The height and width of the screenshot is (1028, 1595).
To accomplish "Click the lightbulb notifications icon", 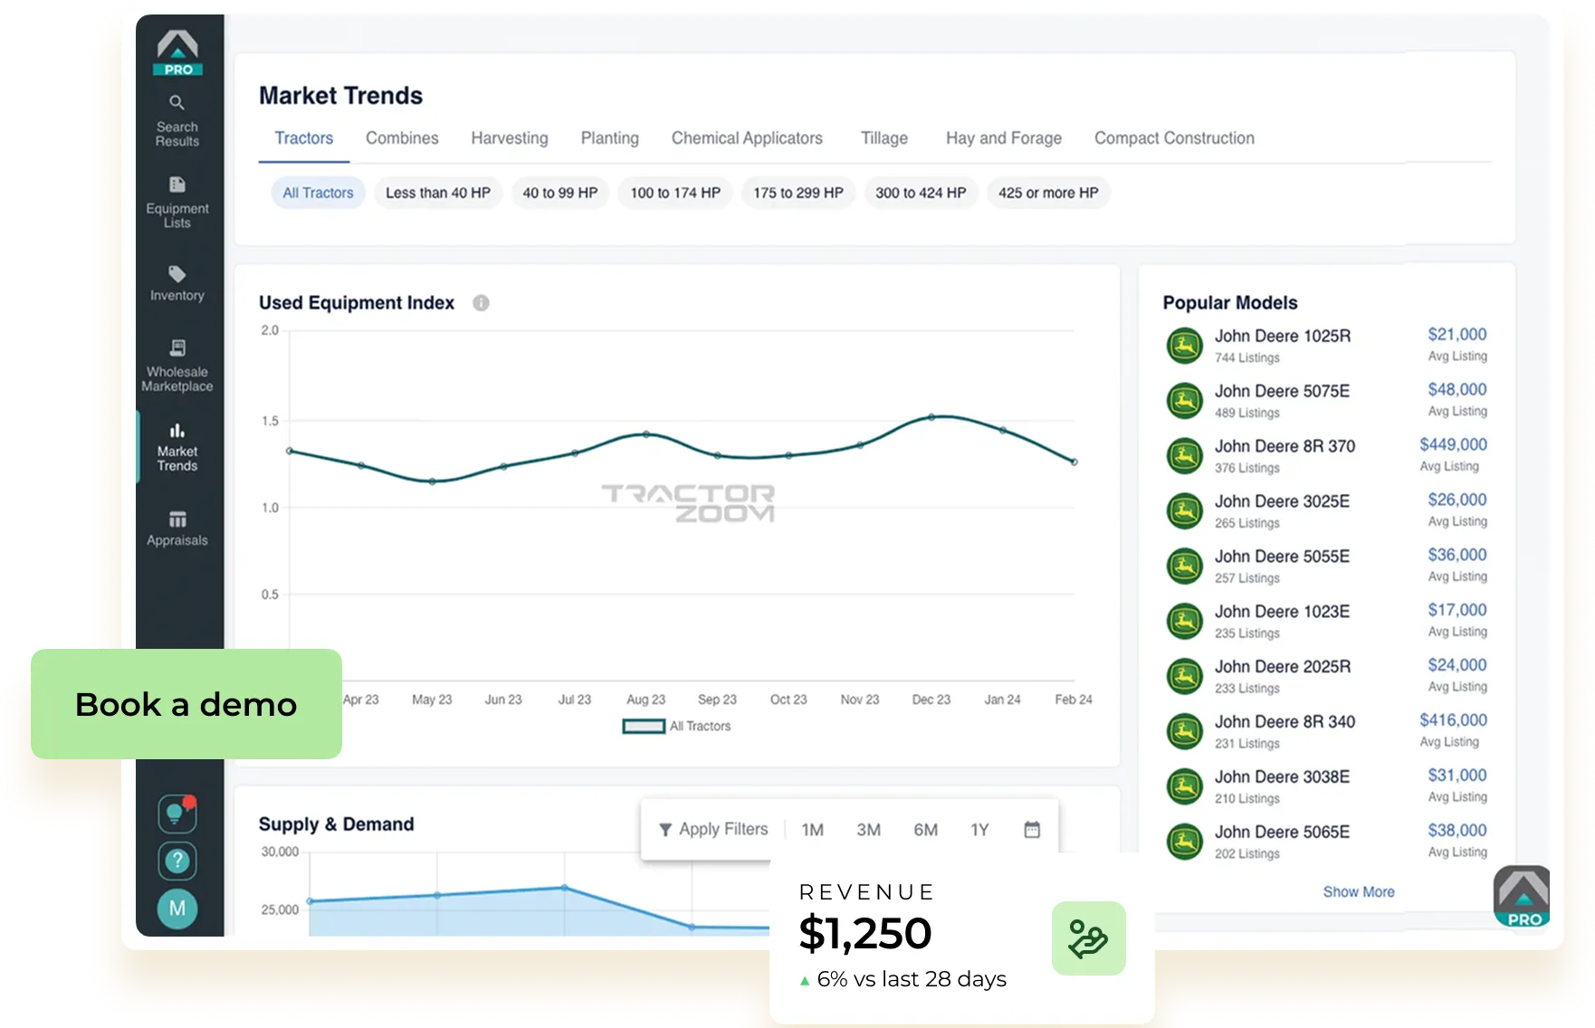I will point(177,814).
